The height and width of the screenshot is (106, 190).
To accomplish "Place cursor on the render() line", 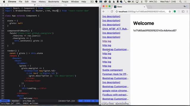I will 13,51.
